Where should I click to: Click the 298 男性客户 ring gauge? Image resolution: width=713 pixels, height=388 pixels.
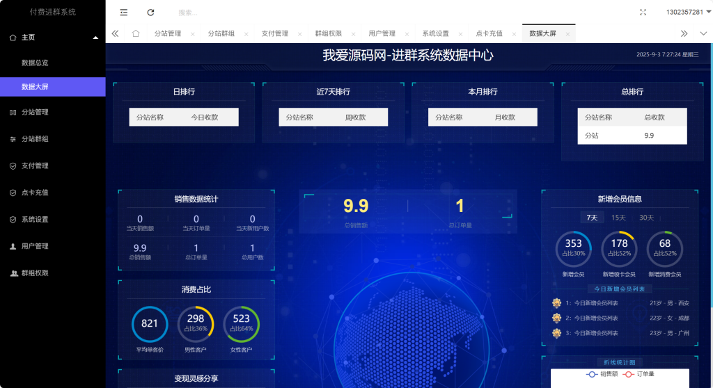point(196,325)
